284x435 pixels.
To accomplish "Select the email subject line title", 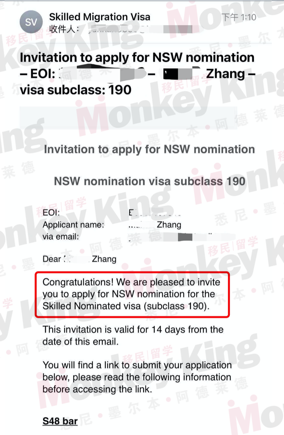I will (x=137, y=74).
